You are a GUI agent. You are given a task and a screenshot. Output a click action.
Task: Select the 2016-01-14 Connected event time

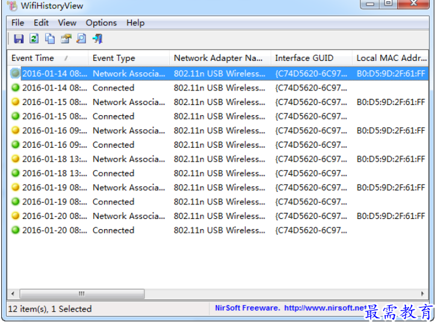(55, 87)
